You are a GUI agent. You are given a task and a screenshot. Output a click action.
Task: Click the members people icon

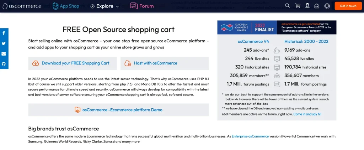pos(277,76)
